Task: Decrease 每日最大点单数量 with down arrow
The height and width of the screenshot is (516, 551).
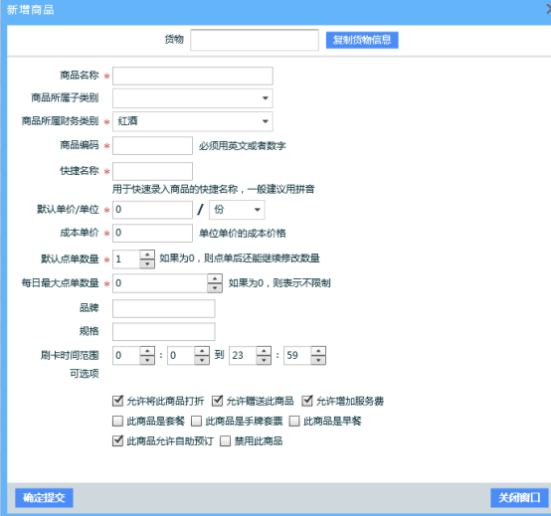Action: coord(215,288)
